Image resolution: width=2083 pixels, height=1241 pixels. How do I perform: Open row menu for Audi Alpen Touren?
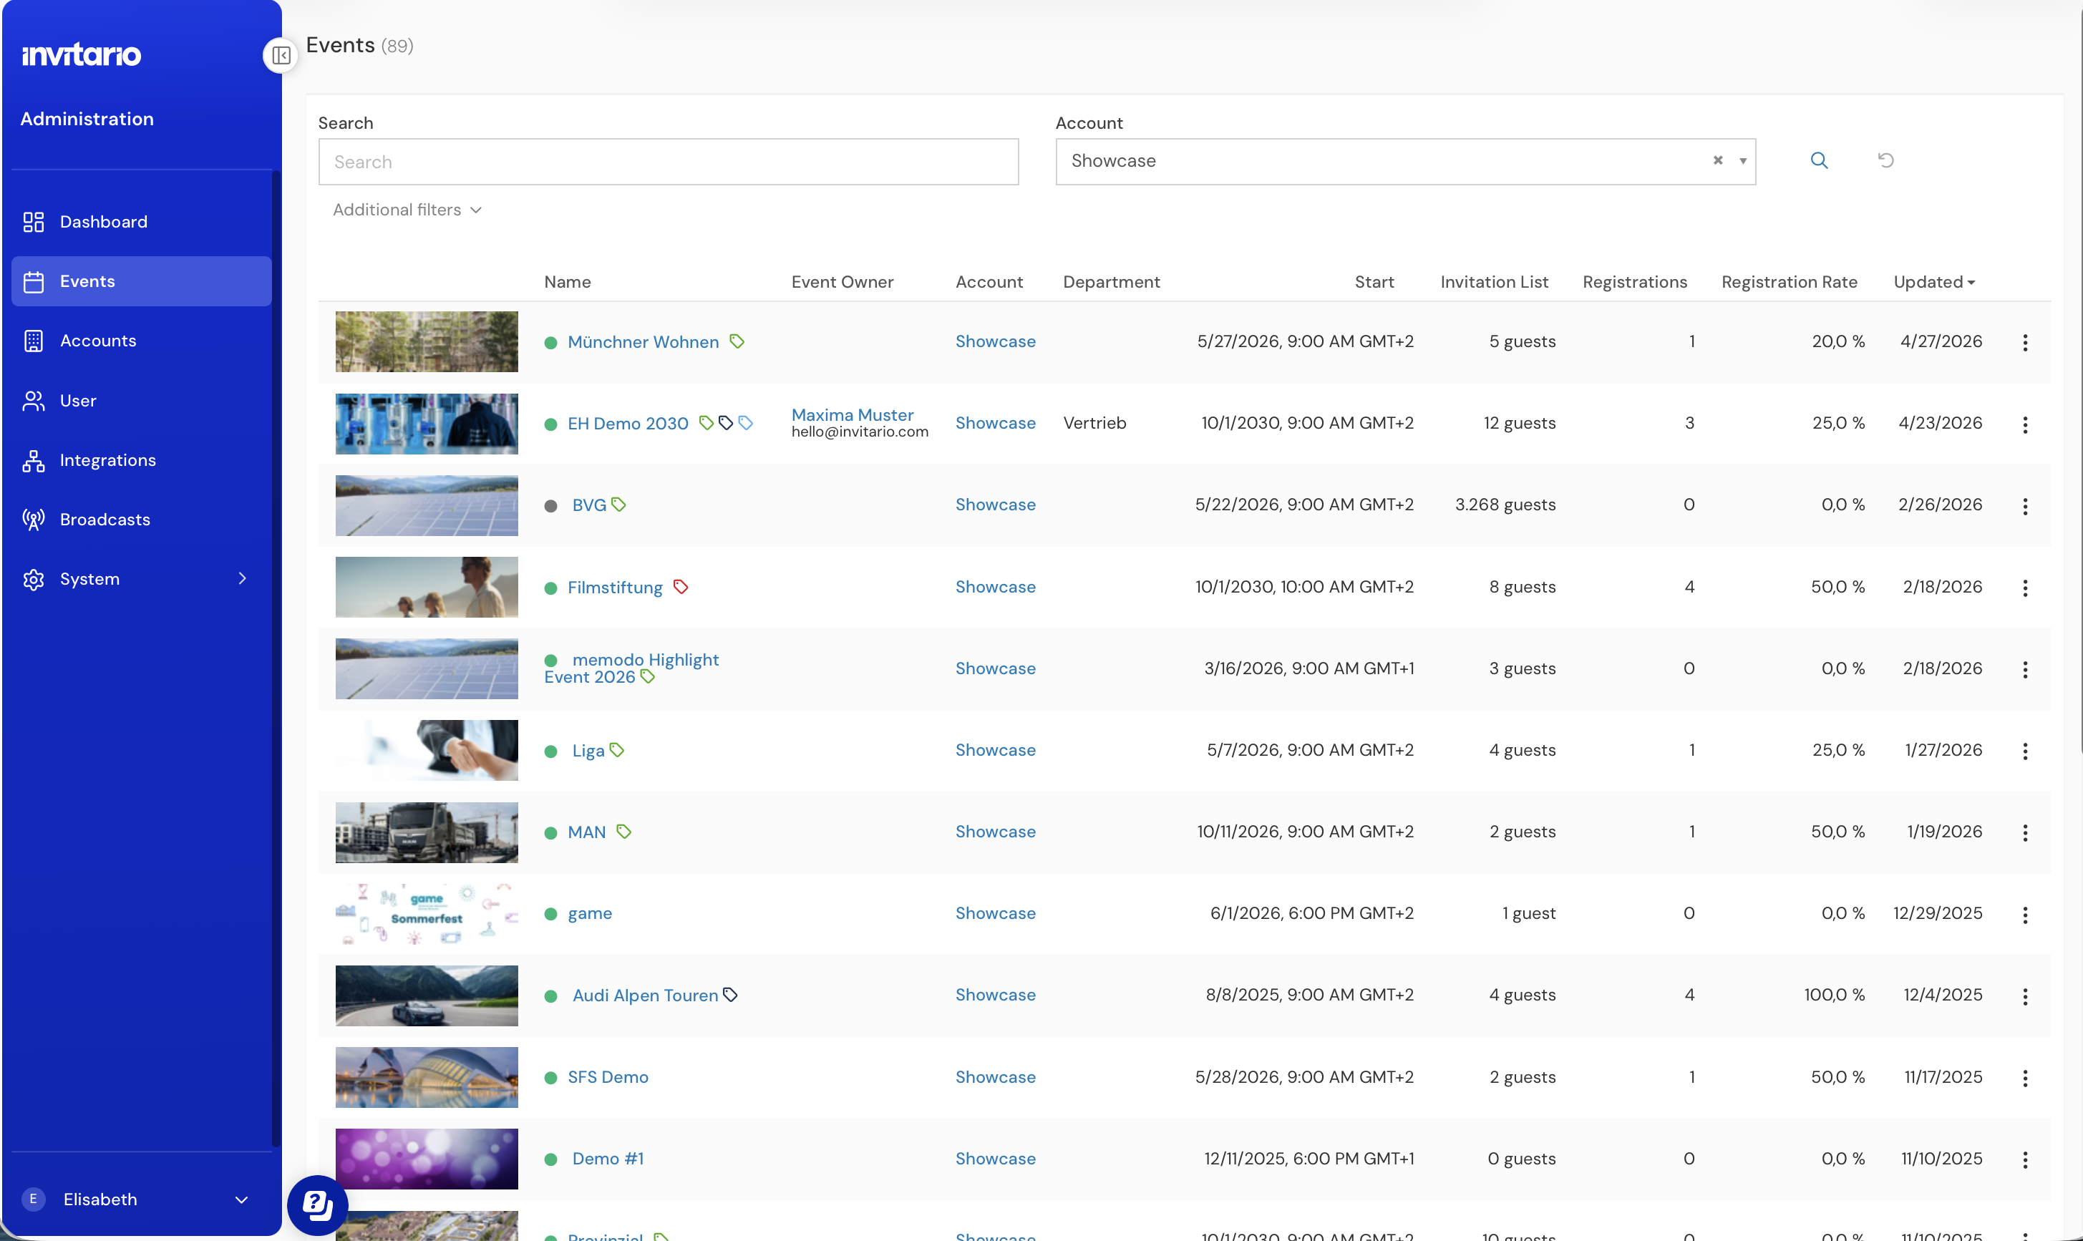pos(2025,996)
